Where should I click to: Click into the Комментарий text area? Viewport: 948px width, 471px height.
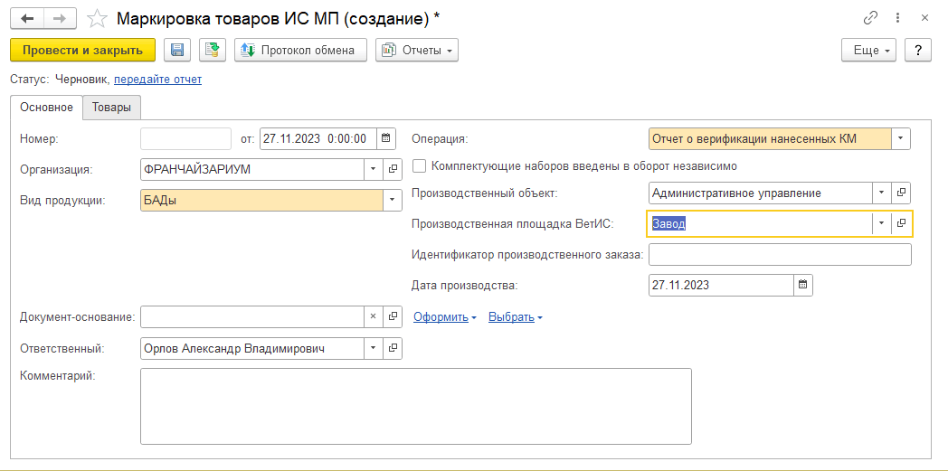tap(416, 405)
